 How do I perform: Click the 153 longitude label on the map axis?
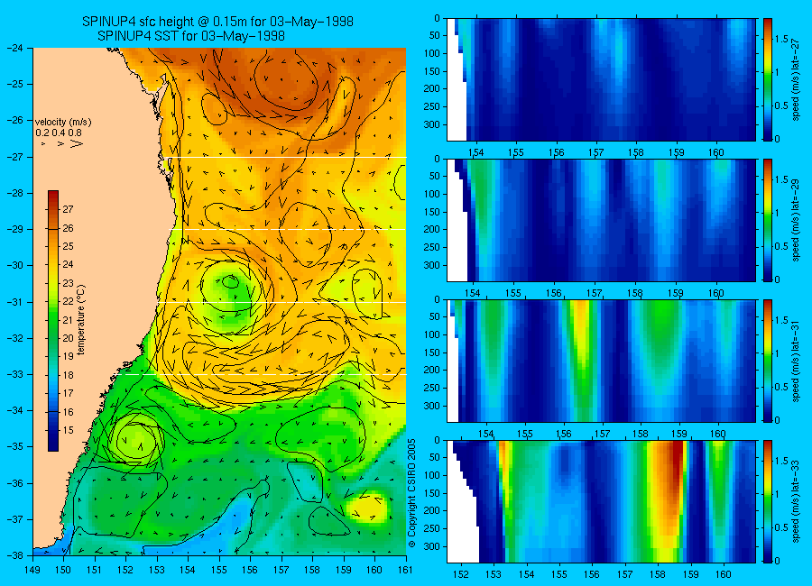157,571
